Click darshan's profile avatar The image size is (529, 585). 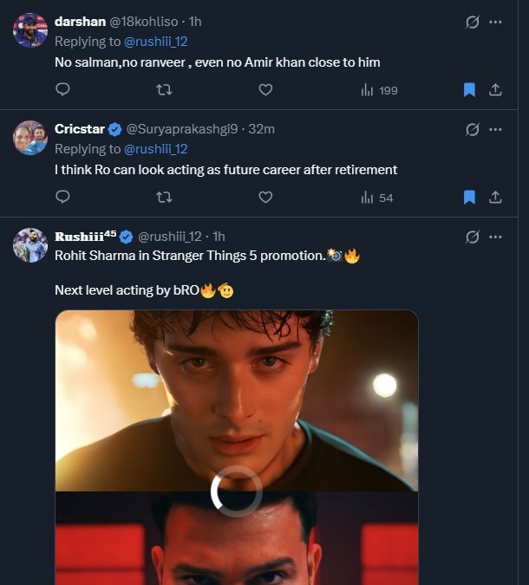point(30,30)
